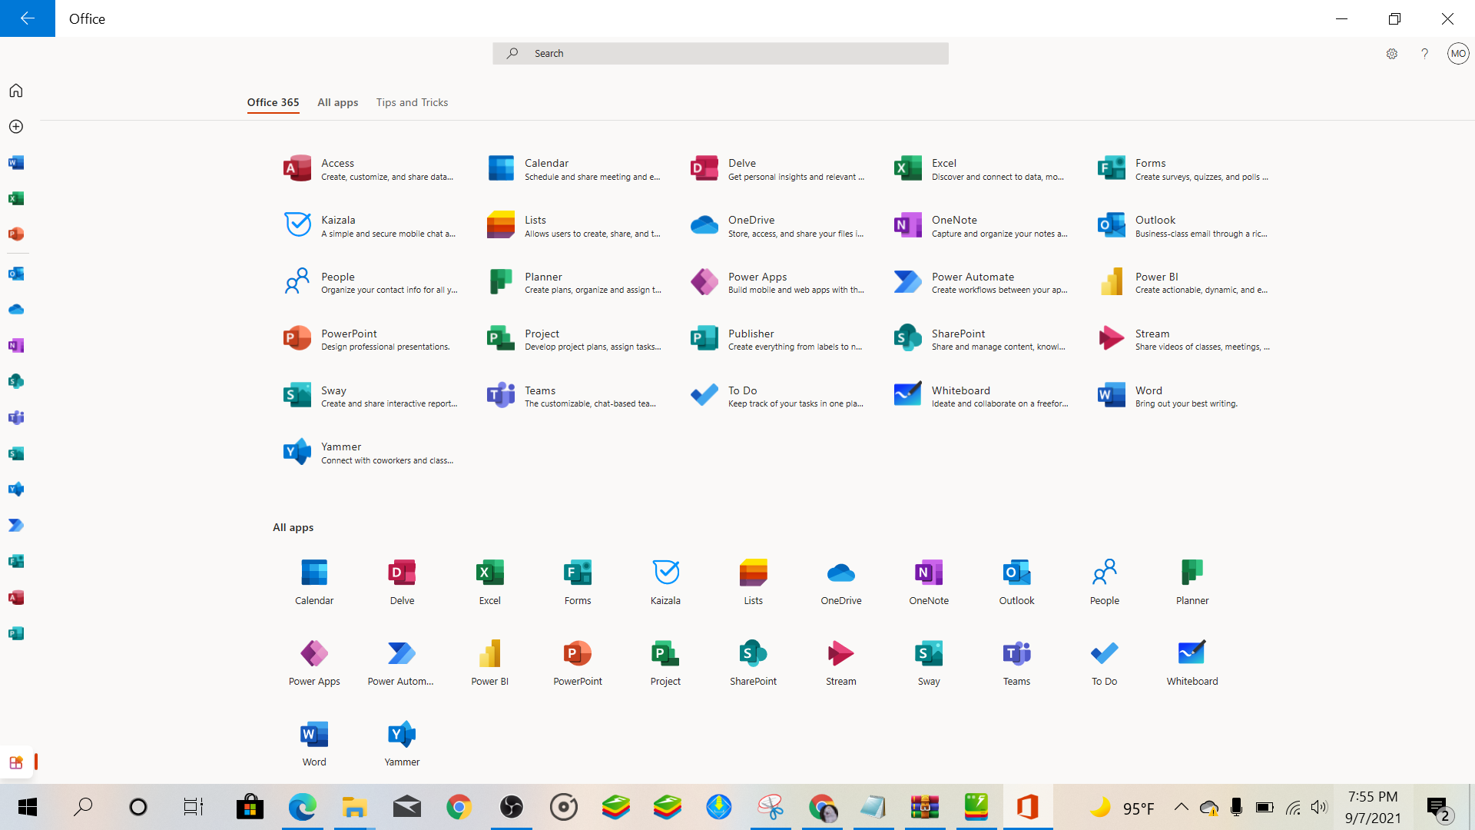Select the Word icon in the left sidebar
The width and height of the screenshot is (1475, 830).
tap(16, 163)
